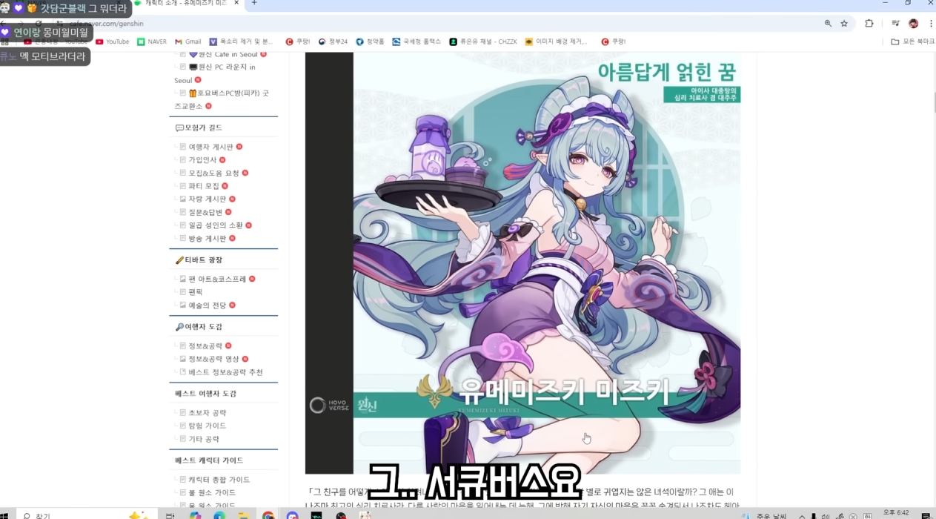Open Chrome from the taskbar
Screen dimensions: 936x519
(x=268, y=515)
